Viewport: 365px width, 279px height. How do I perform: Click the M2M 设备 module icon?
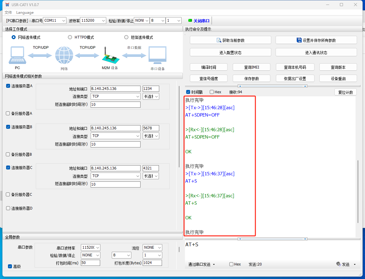pyautogui.click(x=109, y=56)
